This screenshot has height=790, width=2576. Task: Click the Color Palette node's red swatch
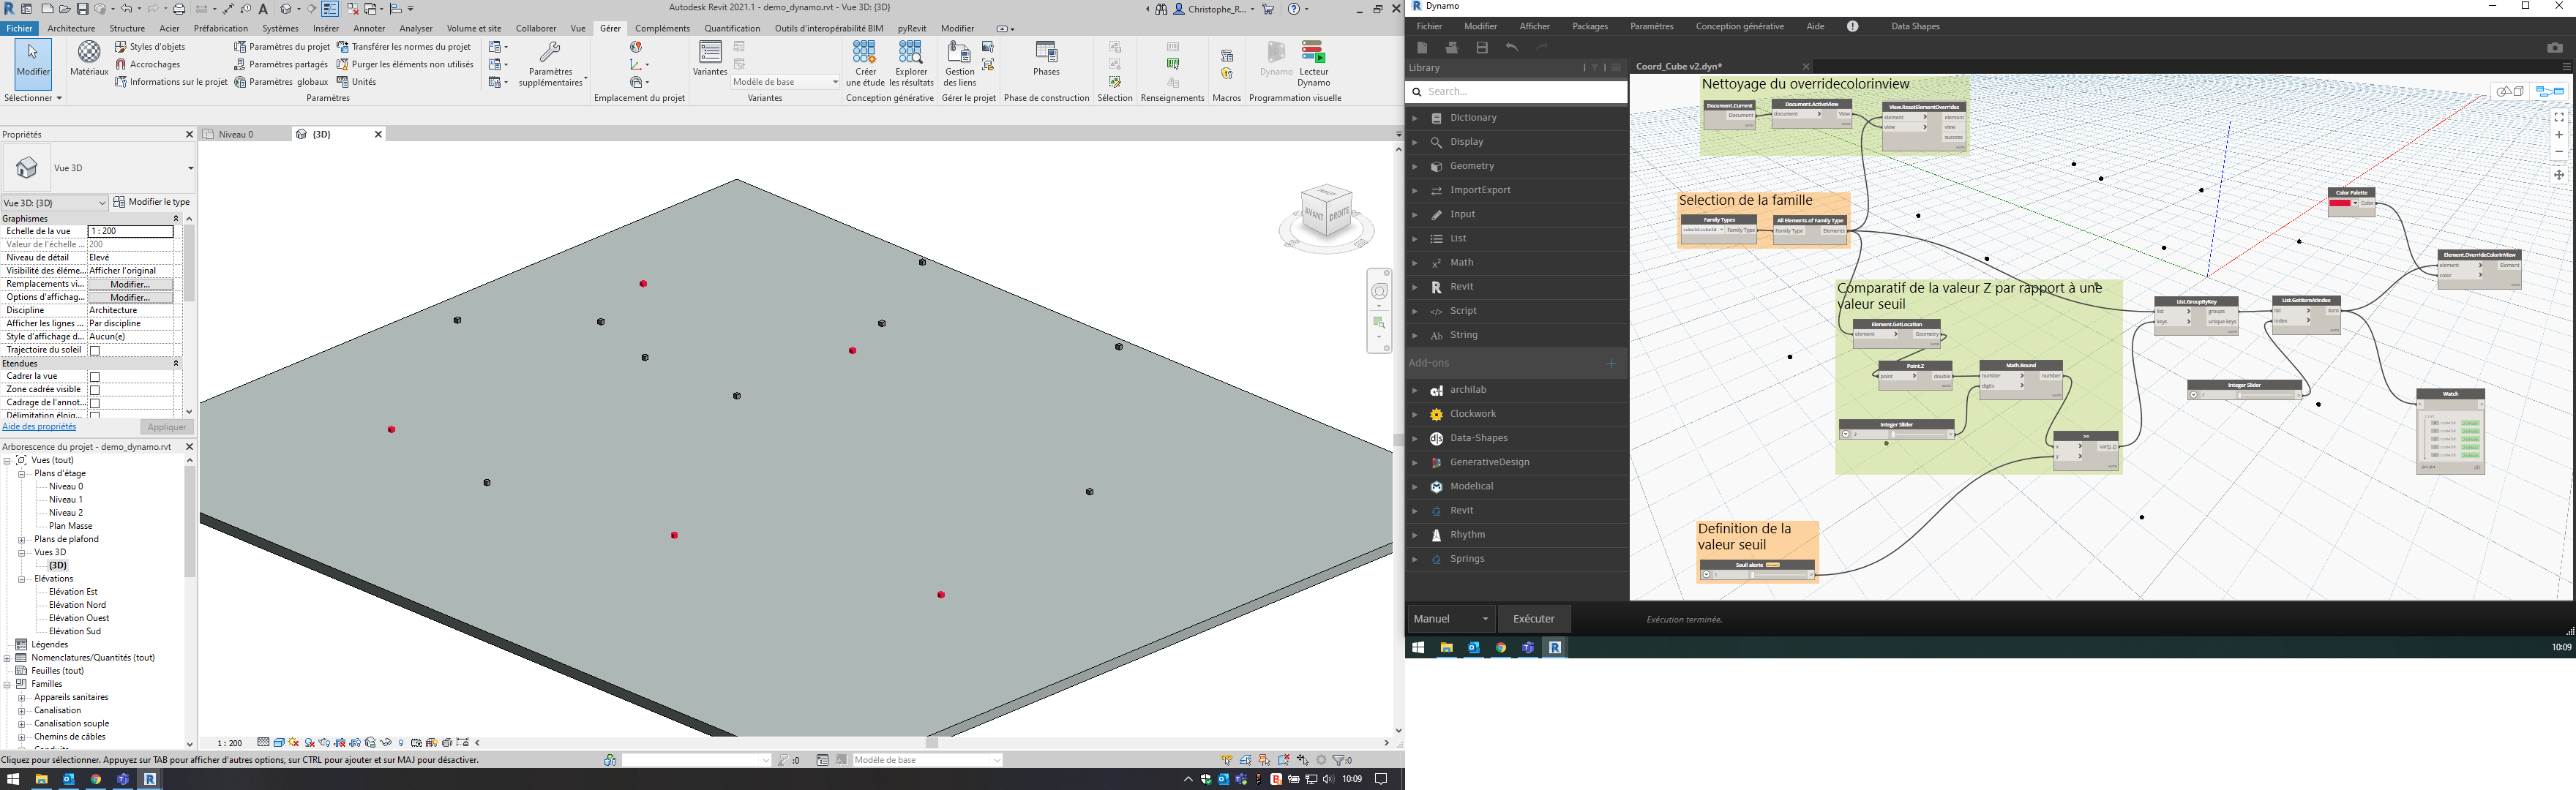(2341, 204)
